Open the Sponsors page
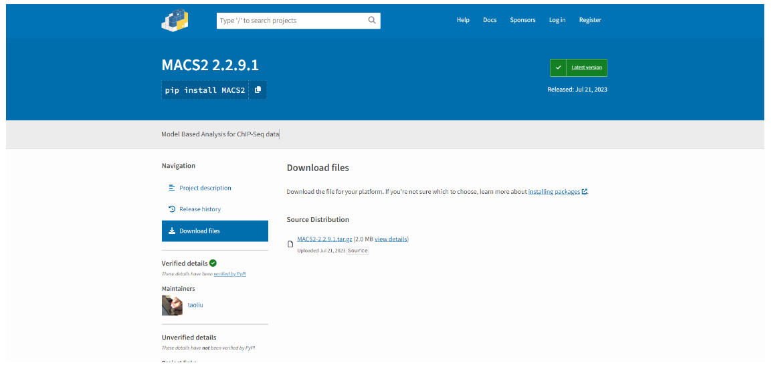The image size is (776, 381). pyautogui.click(x=522, y=20)
